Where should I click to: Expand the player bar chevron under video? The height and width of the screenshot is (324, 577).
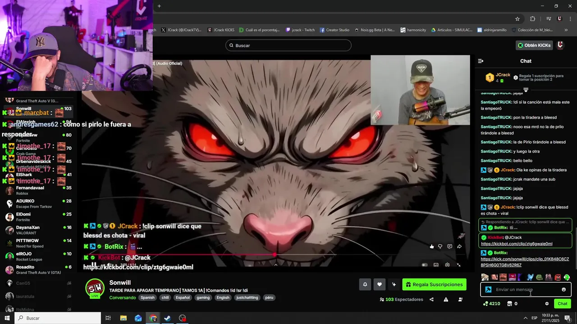pos(275,265)
